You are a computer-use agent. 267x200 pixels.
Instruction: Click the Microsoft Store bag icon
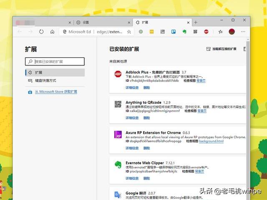point(30,92)
